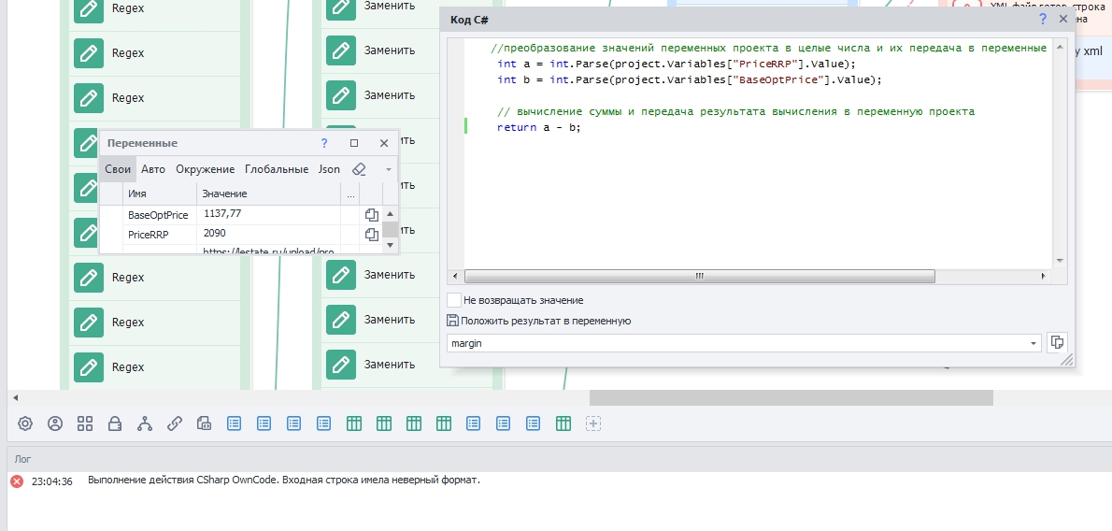Click the lock icon in the bottom toolbar
Viewport: 1112px width, 531px height.
pos(115,423)
